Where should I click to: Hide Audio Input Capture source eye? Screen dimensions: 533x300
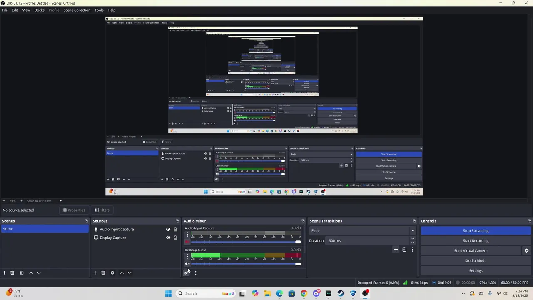pos(168,229)
